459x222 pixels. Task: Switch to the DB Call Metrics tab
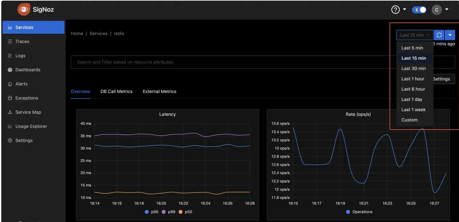pos(116,91)
